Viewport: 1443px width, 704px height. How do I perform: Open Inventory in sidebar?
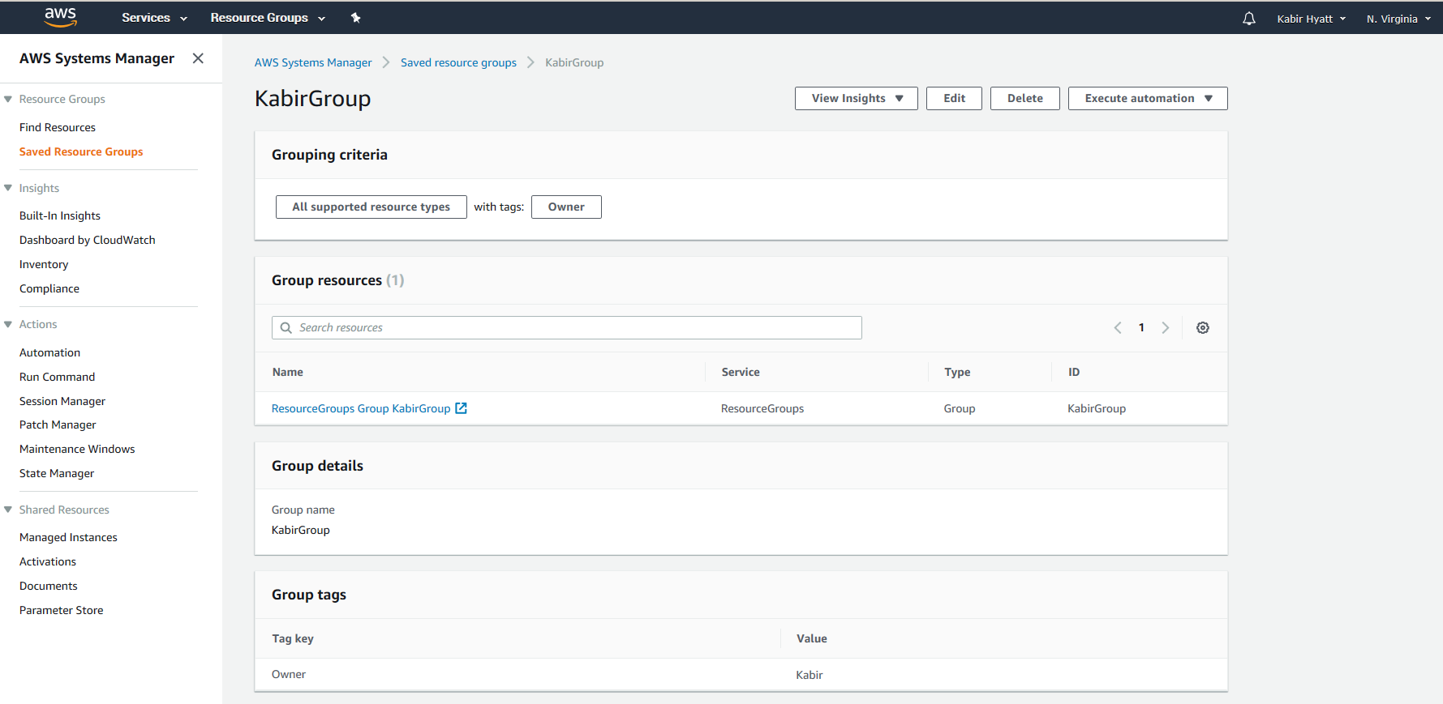coord(44,264)
